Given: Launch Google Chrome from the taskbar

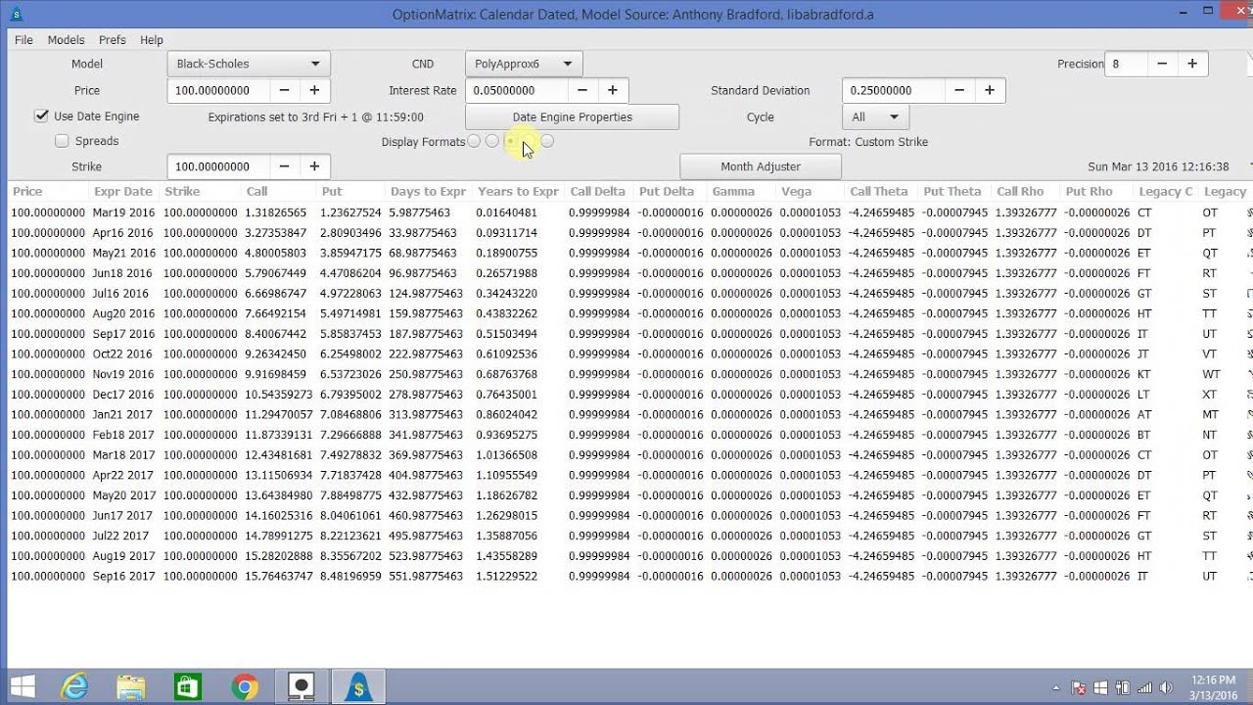Looking at the screenshot, I should point(245,687).
